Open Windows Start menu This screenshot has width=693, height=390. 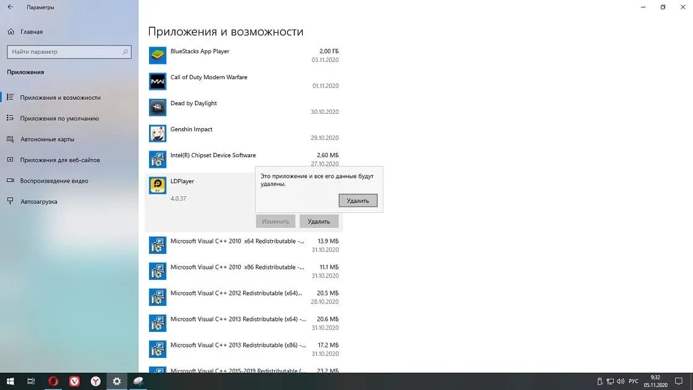[10, 381]
